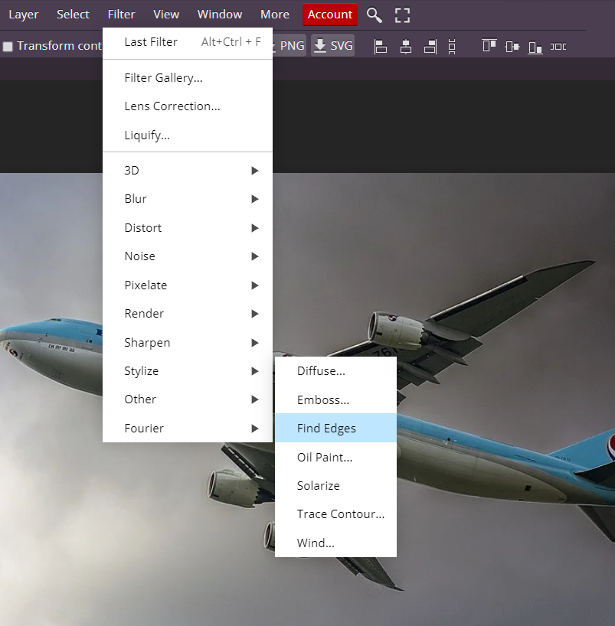Image resolution: width=615 pixels, height=626 pixels.
Task: Open the Select menu
Action: pyautogui.click(x=73, y=15)
